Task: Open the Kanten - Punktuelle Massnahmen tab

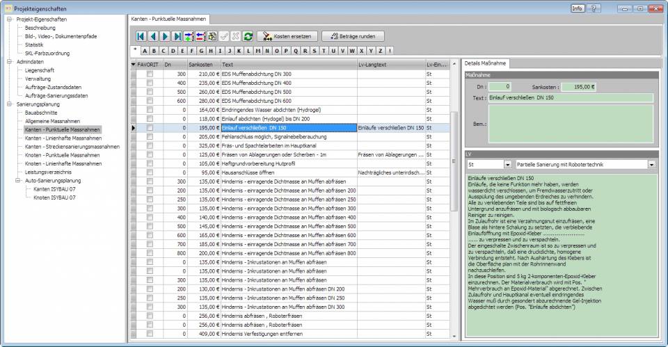Action: tap(168, 19)
